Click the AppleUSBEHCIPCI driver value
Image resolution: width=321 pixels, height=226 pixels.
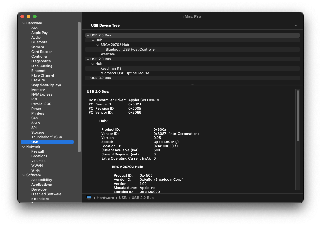coord(144,100)
